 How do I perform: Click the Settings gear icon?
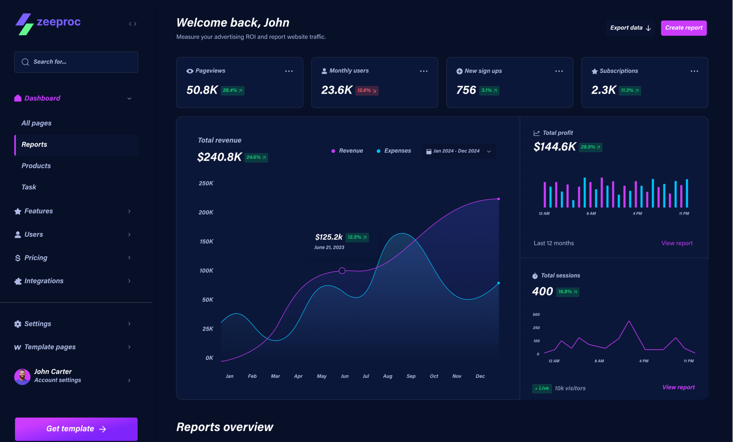(x=18, y=324)
